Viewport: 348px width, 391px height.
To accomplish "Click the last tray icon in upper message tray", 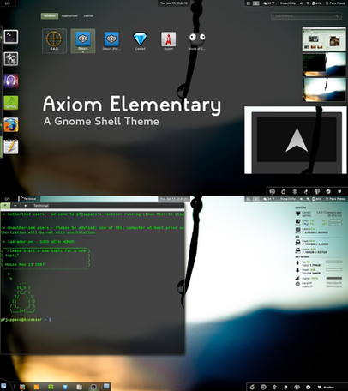I will (339, 191).
